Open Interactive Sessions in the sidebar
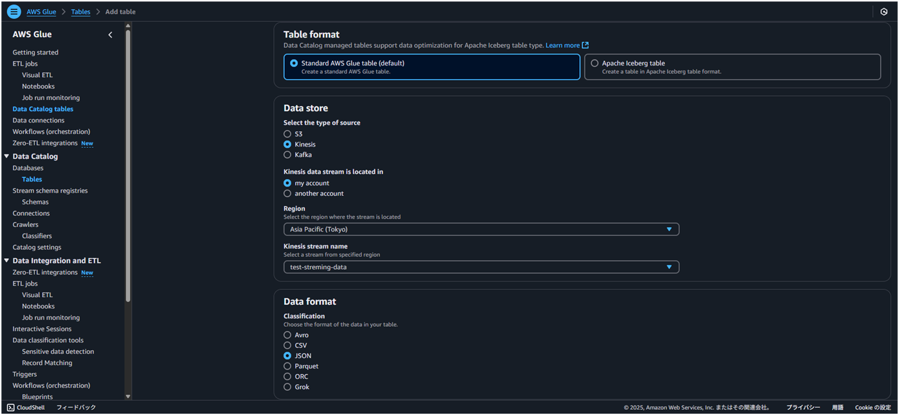Screen dimensions: 899x415 pyautogui.click(x=42, y=329)
